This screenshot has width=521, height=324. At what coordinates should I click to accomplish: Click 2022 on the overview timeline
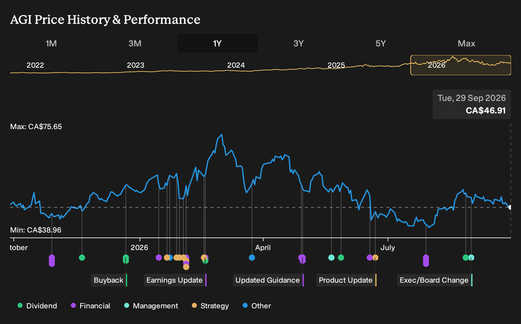35,65
